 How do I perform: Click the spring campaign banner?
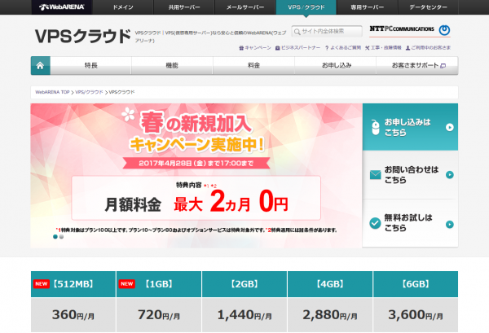point(196,175)
